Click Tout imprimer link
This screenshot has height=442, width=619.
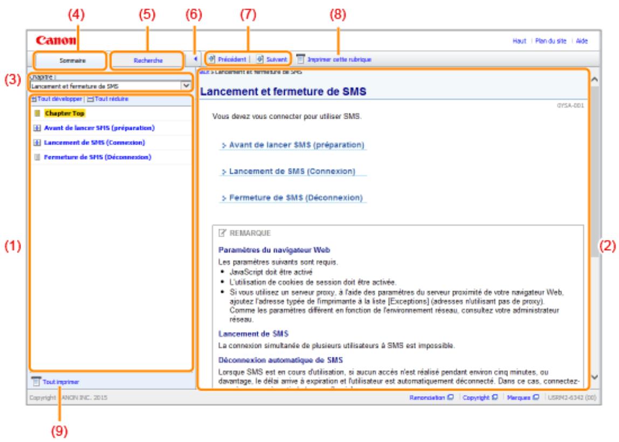click(x=61, y=382)
